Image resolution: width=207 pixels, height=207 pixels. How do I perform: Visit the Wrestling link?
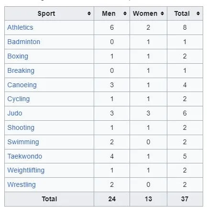click(x=22, y=184)
